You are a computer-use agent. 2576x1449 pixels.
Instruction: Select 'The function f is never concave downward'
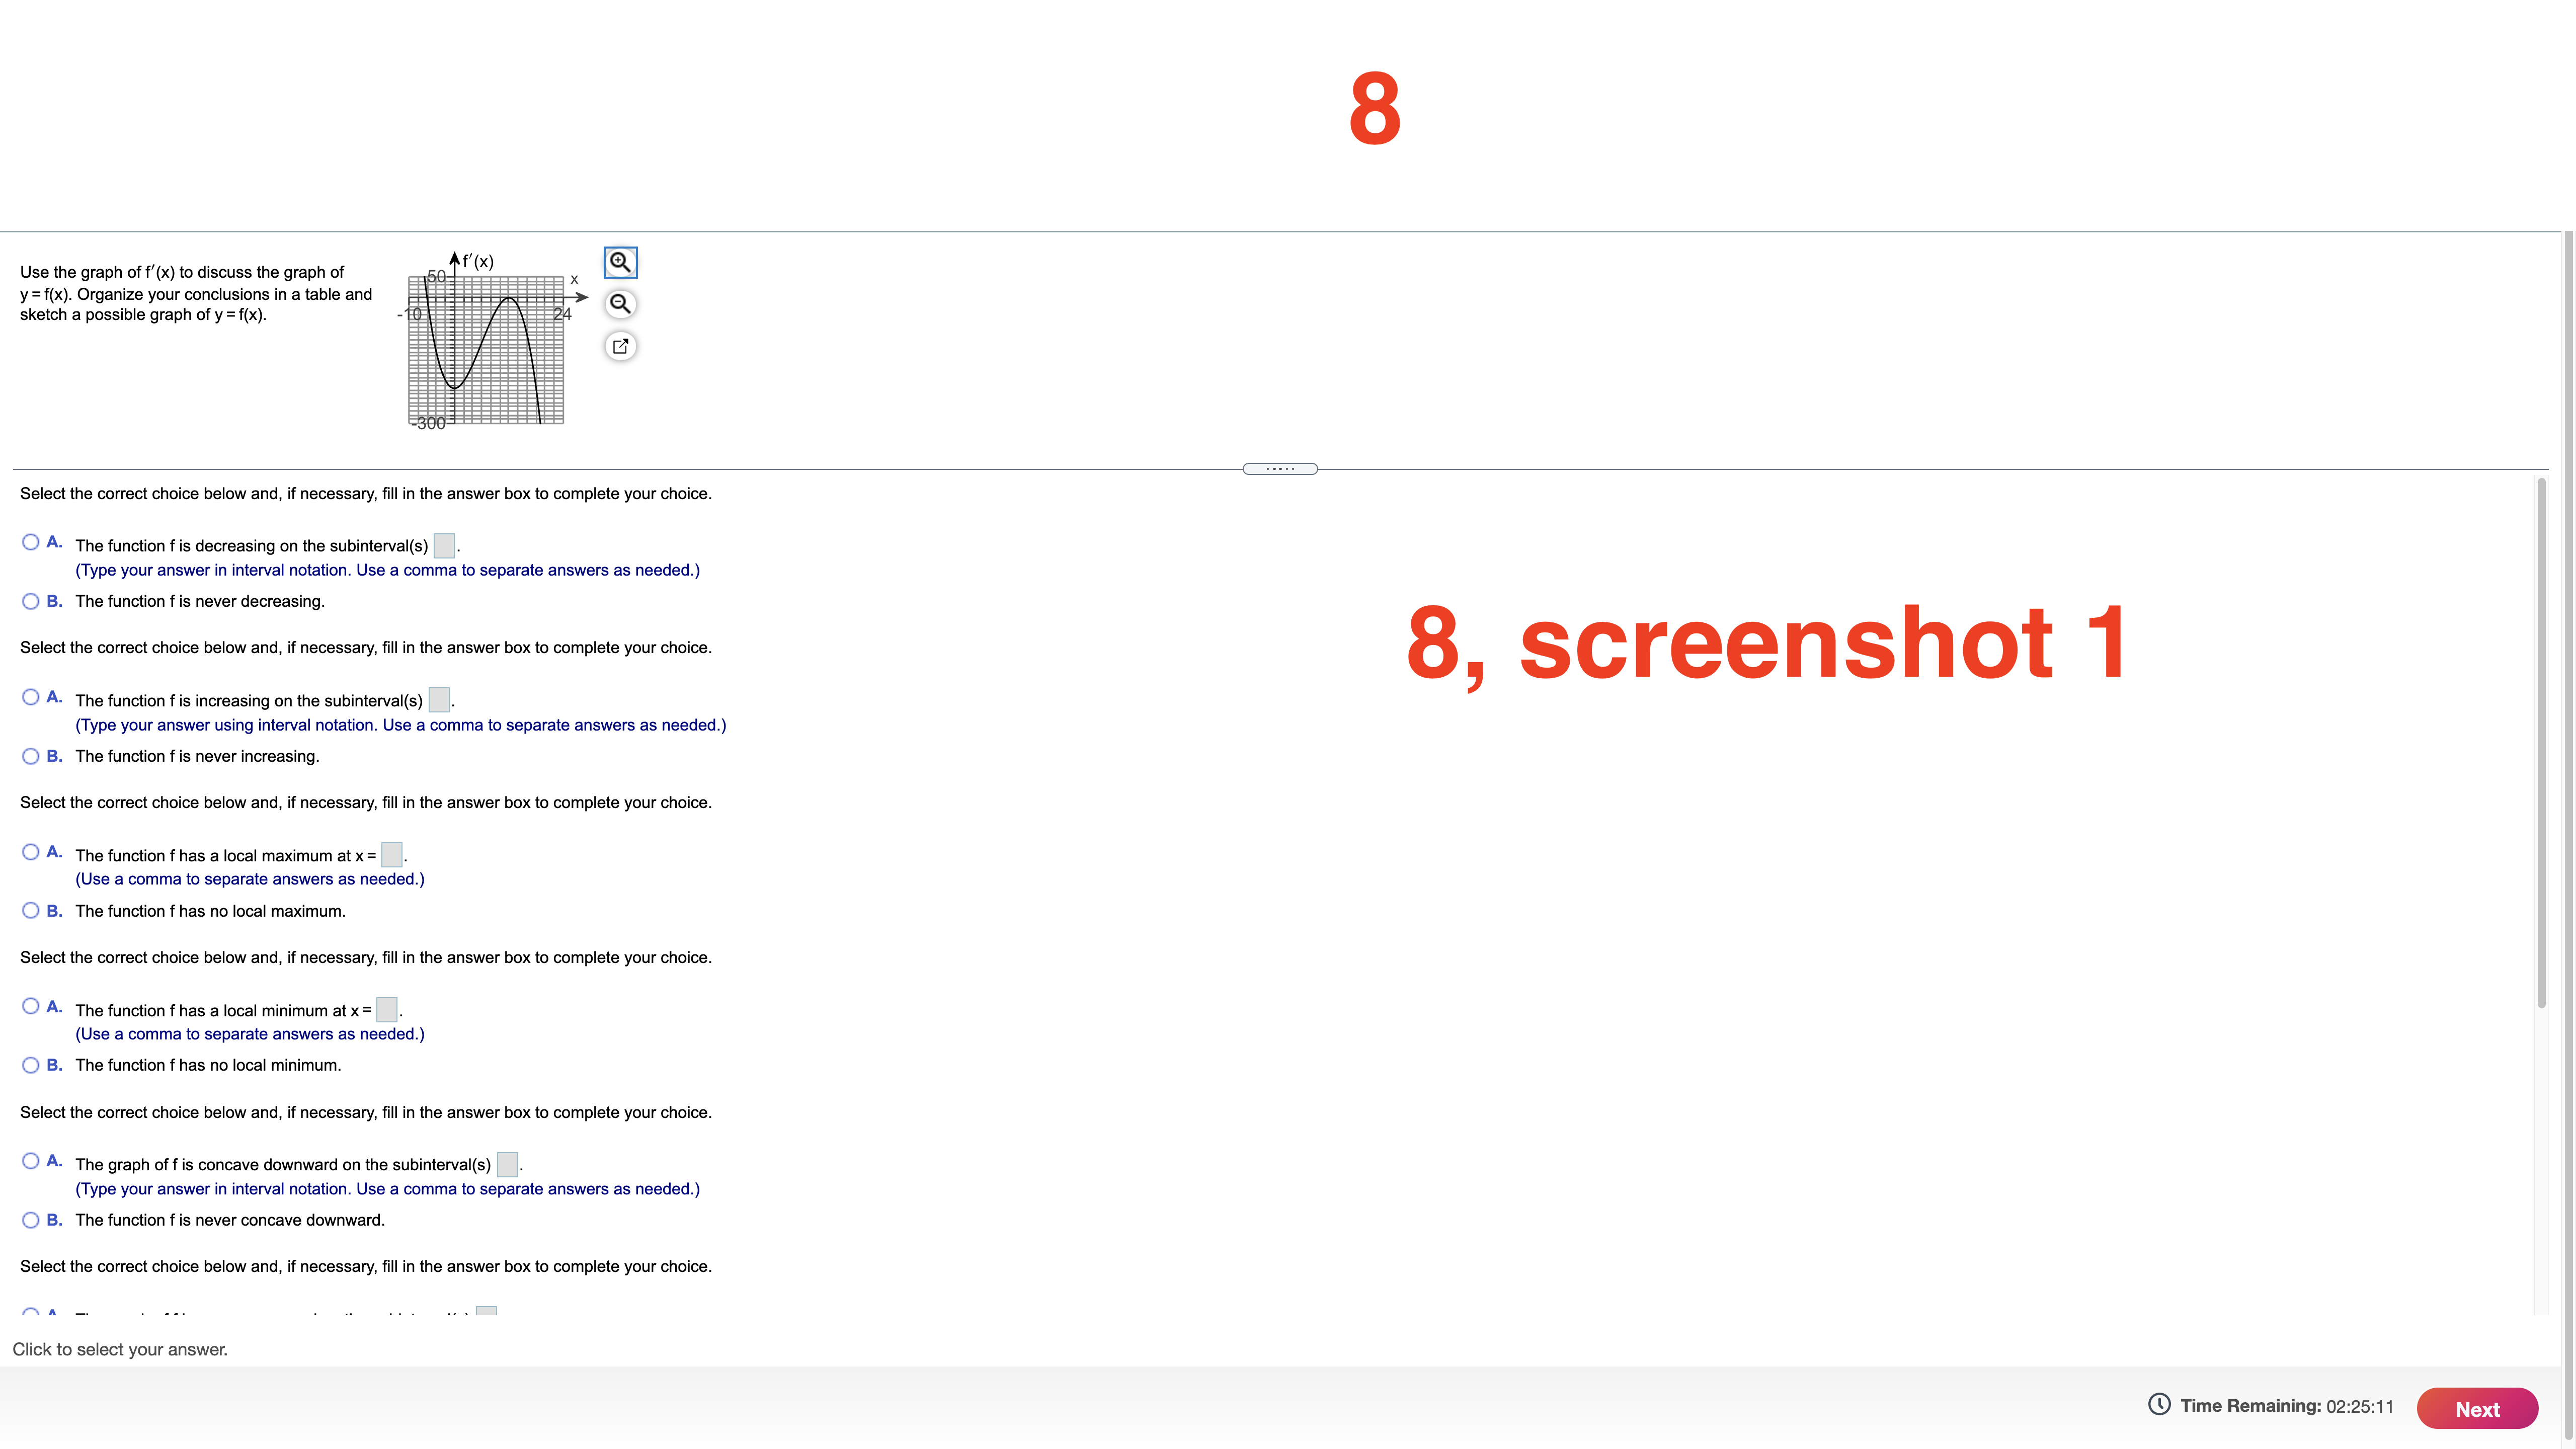(30, 1218)
